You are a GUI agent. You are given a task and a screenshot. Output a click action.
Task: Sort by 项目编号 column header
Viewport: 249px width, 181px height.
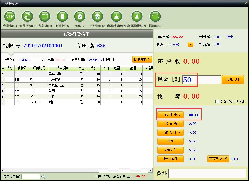(39, 68)
